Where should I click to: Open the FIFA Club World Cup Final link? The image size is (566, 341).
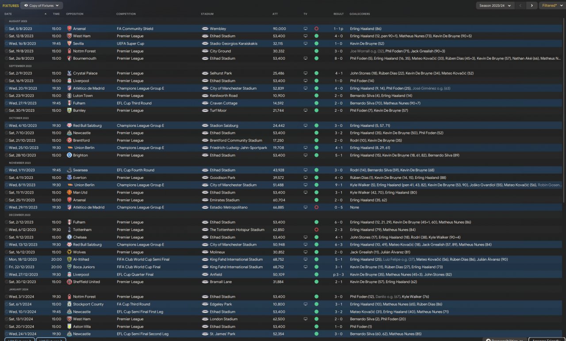coord(139,267)
